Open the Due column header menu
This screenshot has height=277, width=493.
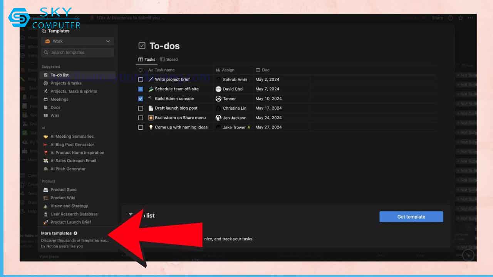[265, 70]
